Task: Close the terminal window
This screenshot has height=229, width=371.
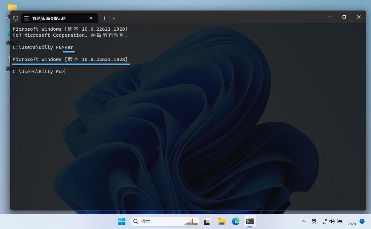Action: tap(359, 17)
